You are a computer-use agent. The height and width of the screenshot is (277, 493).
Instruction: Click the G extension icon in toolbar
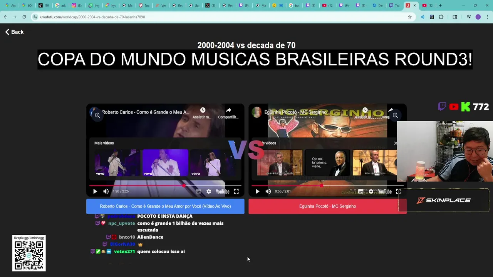pos(432,17)
